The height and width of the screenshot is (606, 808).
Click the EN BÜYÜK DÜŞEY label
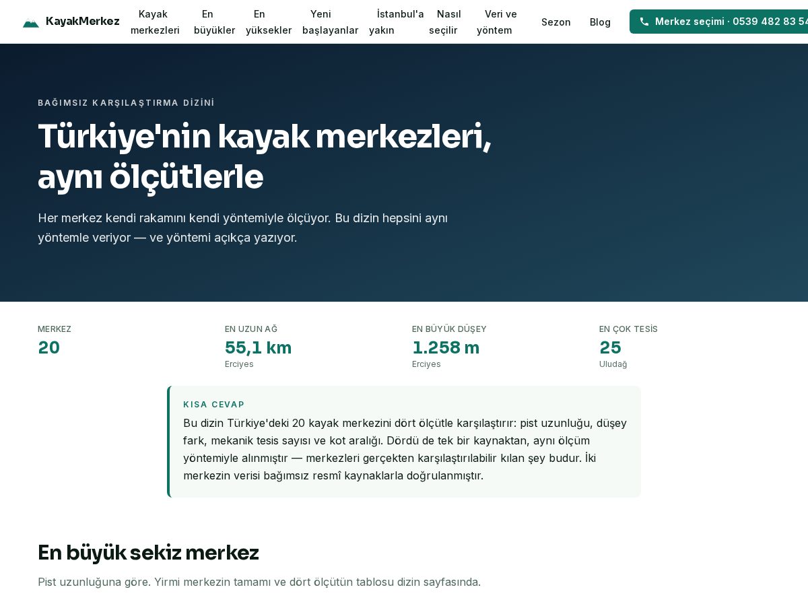point(449,329)
